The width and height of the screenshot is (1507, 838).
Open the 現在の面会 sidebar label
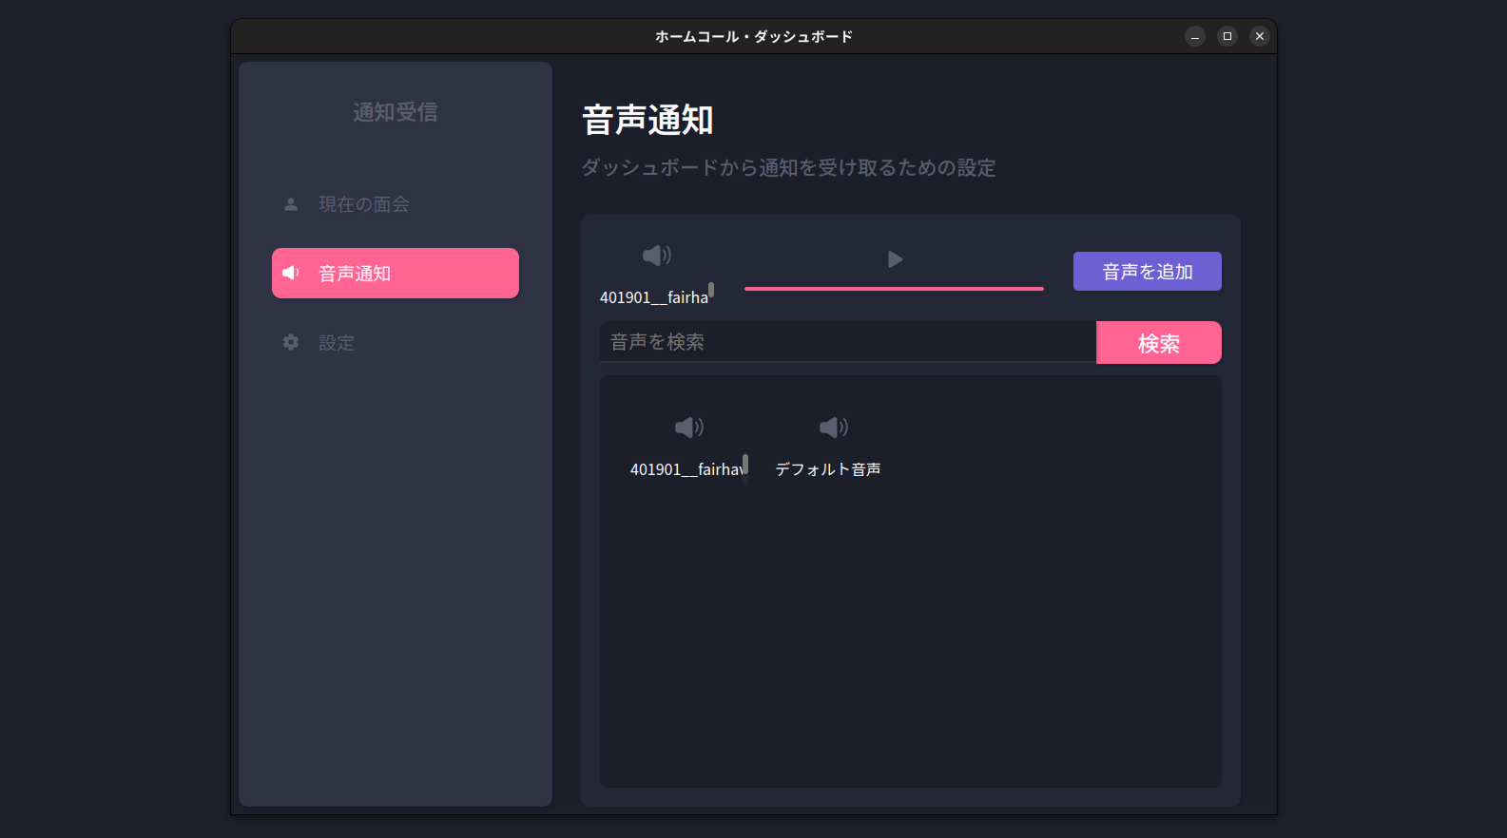(363, 204)
